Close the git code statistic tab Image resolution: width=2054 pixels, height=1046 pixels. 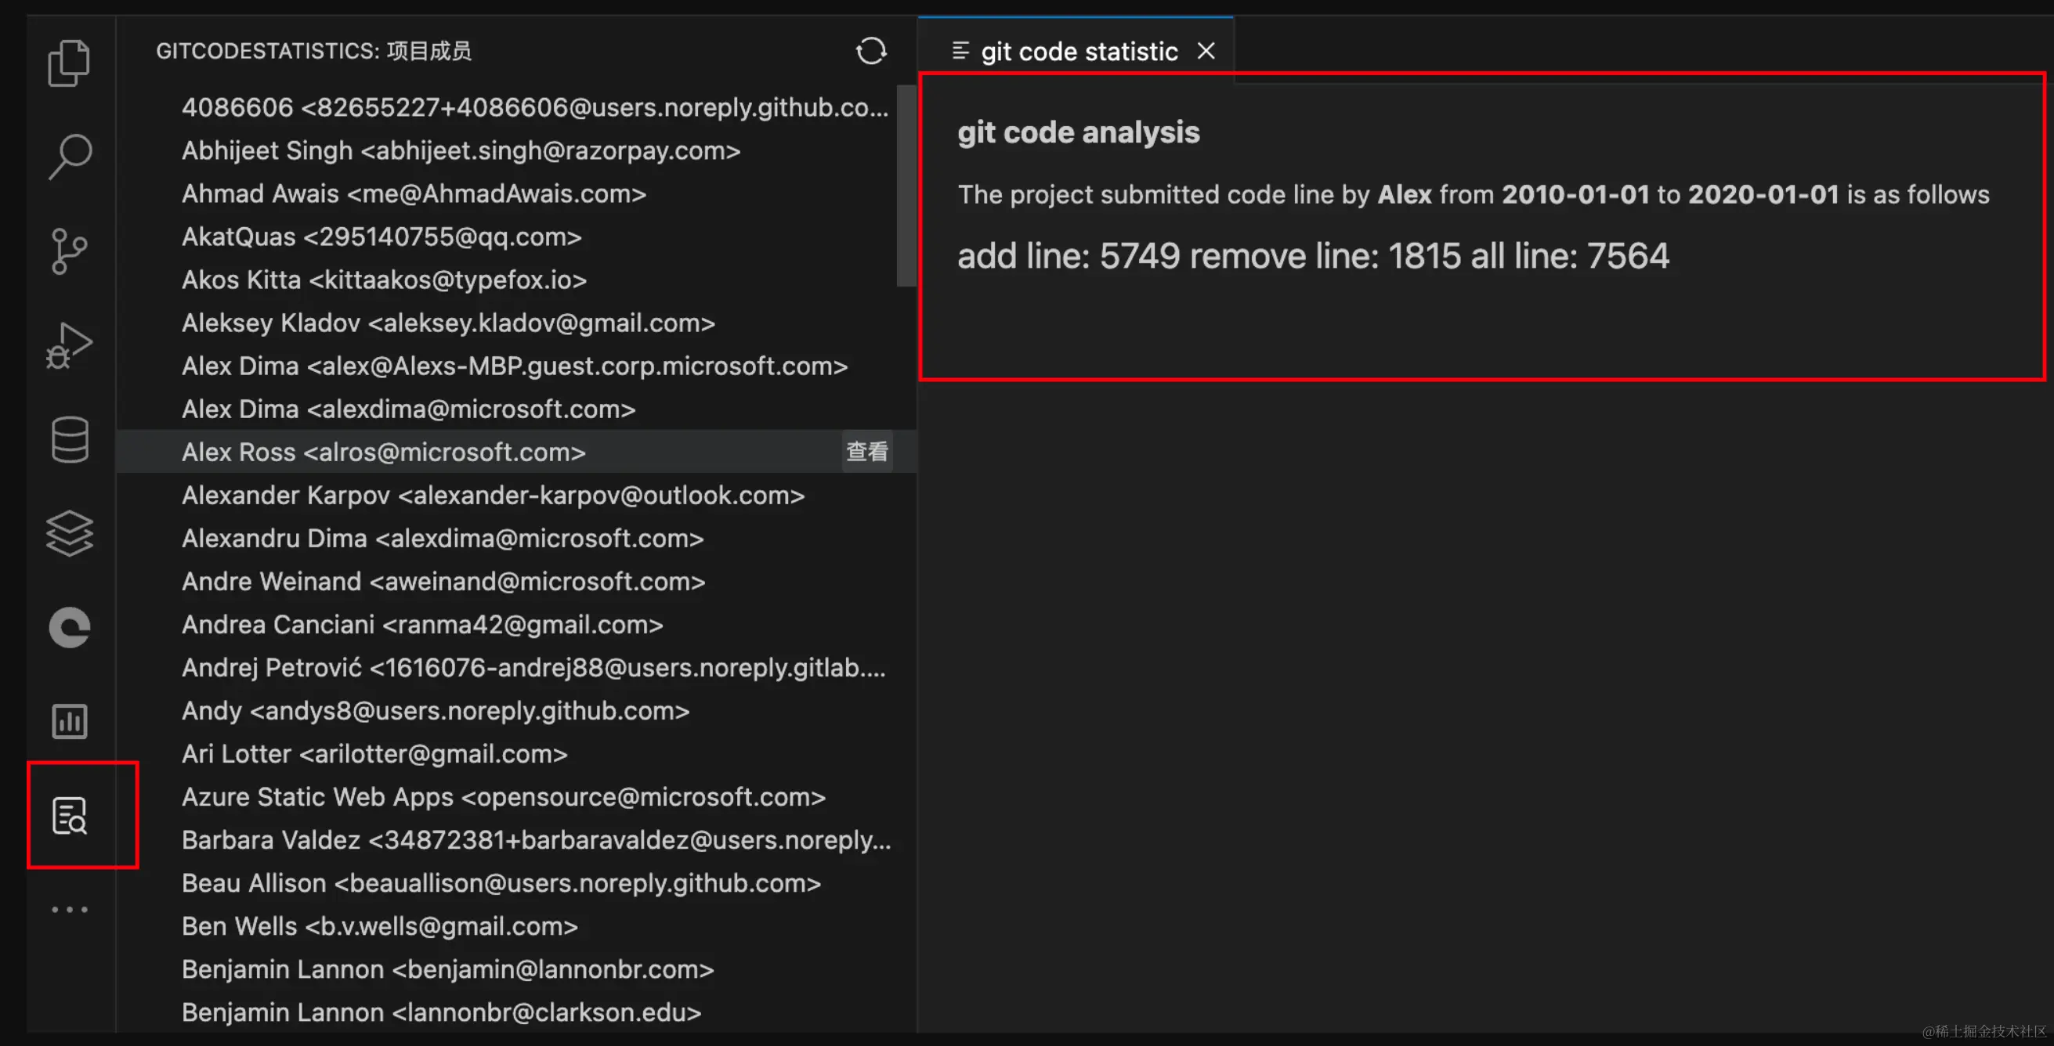tap(1206, 51)
